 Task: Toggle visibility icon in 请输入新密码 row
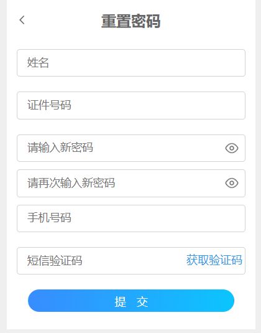point(232,148)
